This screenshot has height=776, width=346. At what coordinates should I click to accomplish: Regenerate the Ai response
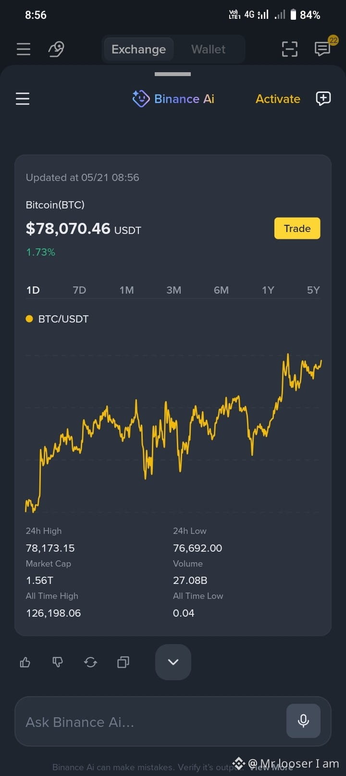pos(90,662)
